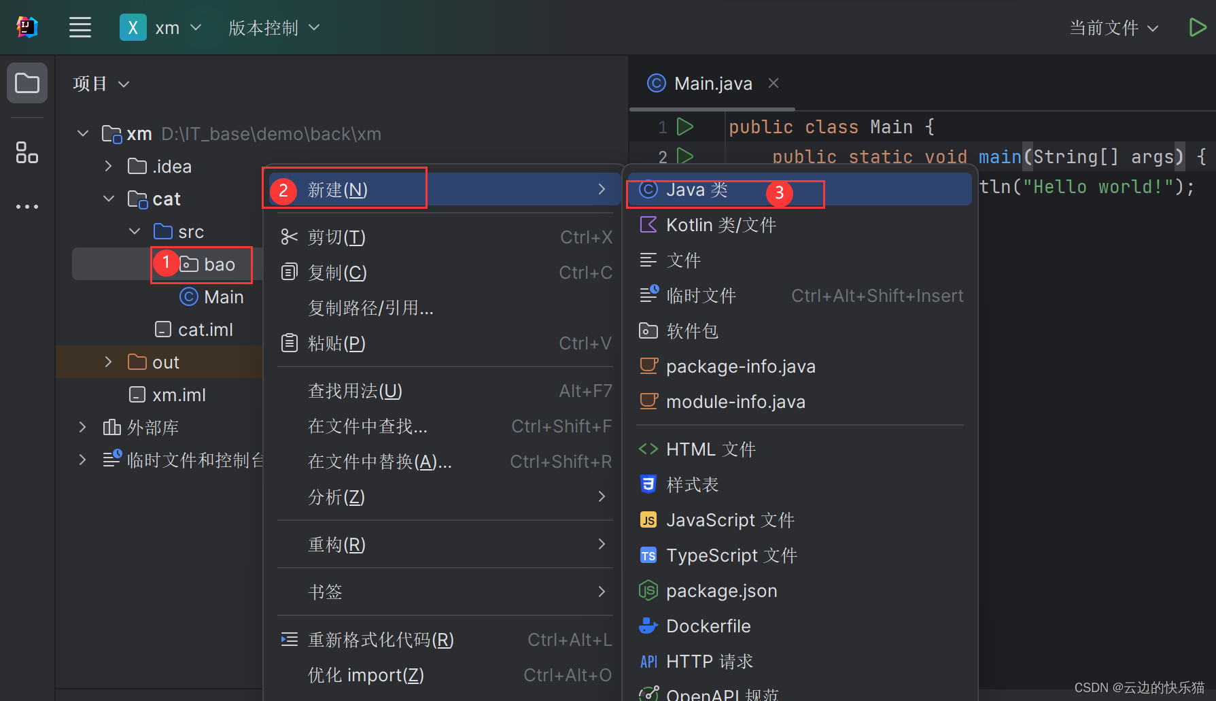Create a new Dockerfile
Screen dimensions: 1216x701
[x=799, y=626]
